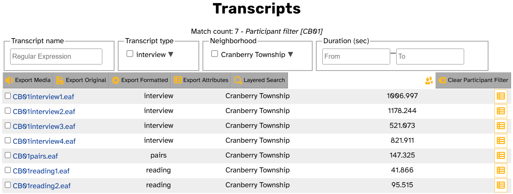
Task: Open attributes icon for CB01pairs.eaf row
Action: click(501, 156)
